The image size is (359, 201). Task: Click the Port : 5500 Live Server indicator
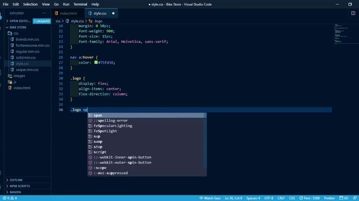[x=310, y=198]
